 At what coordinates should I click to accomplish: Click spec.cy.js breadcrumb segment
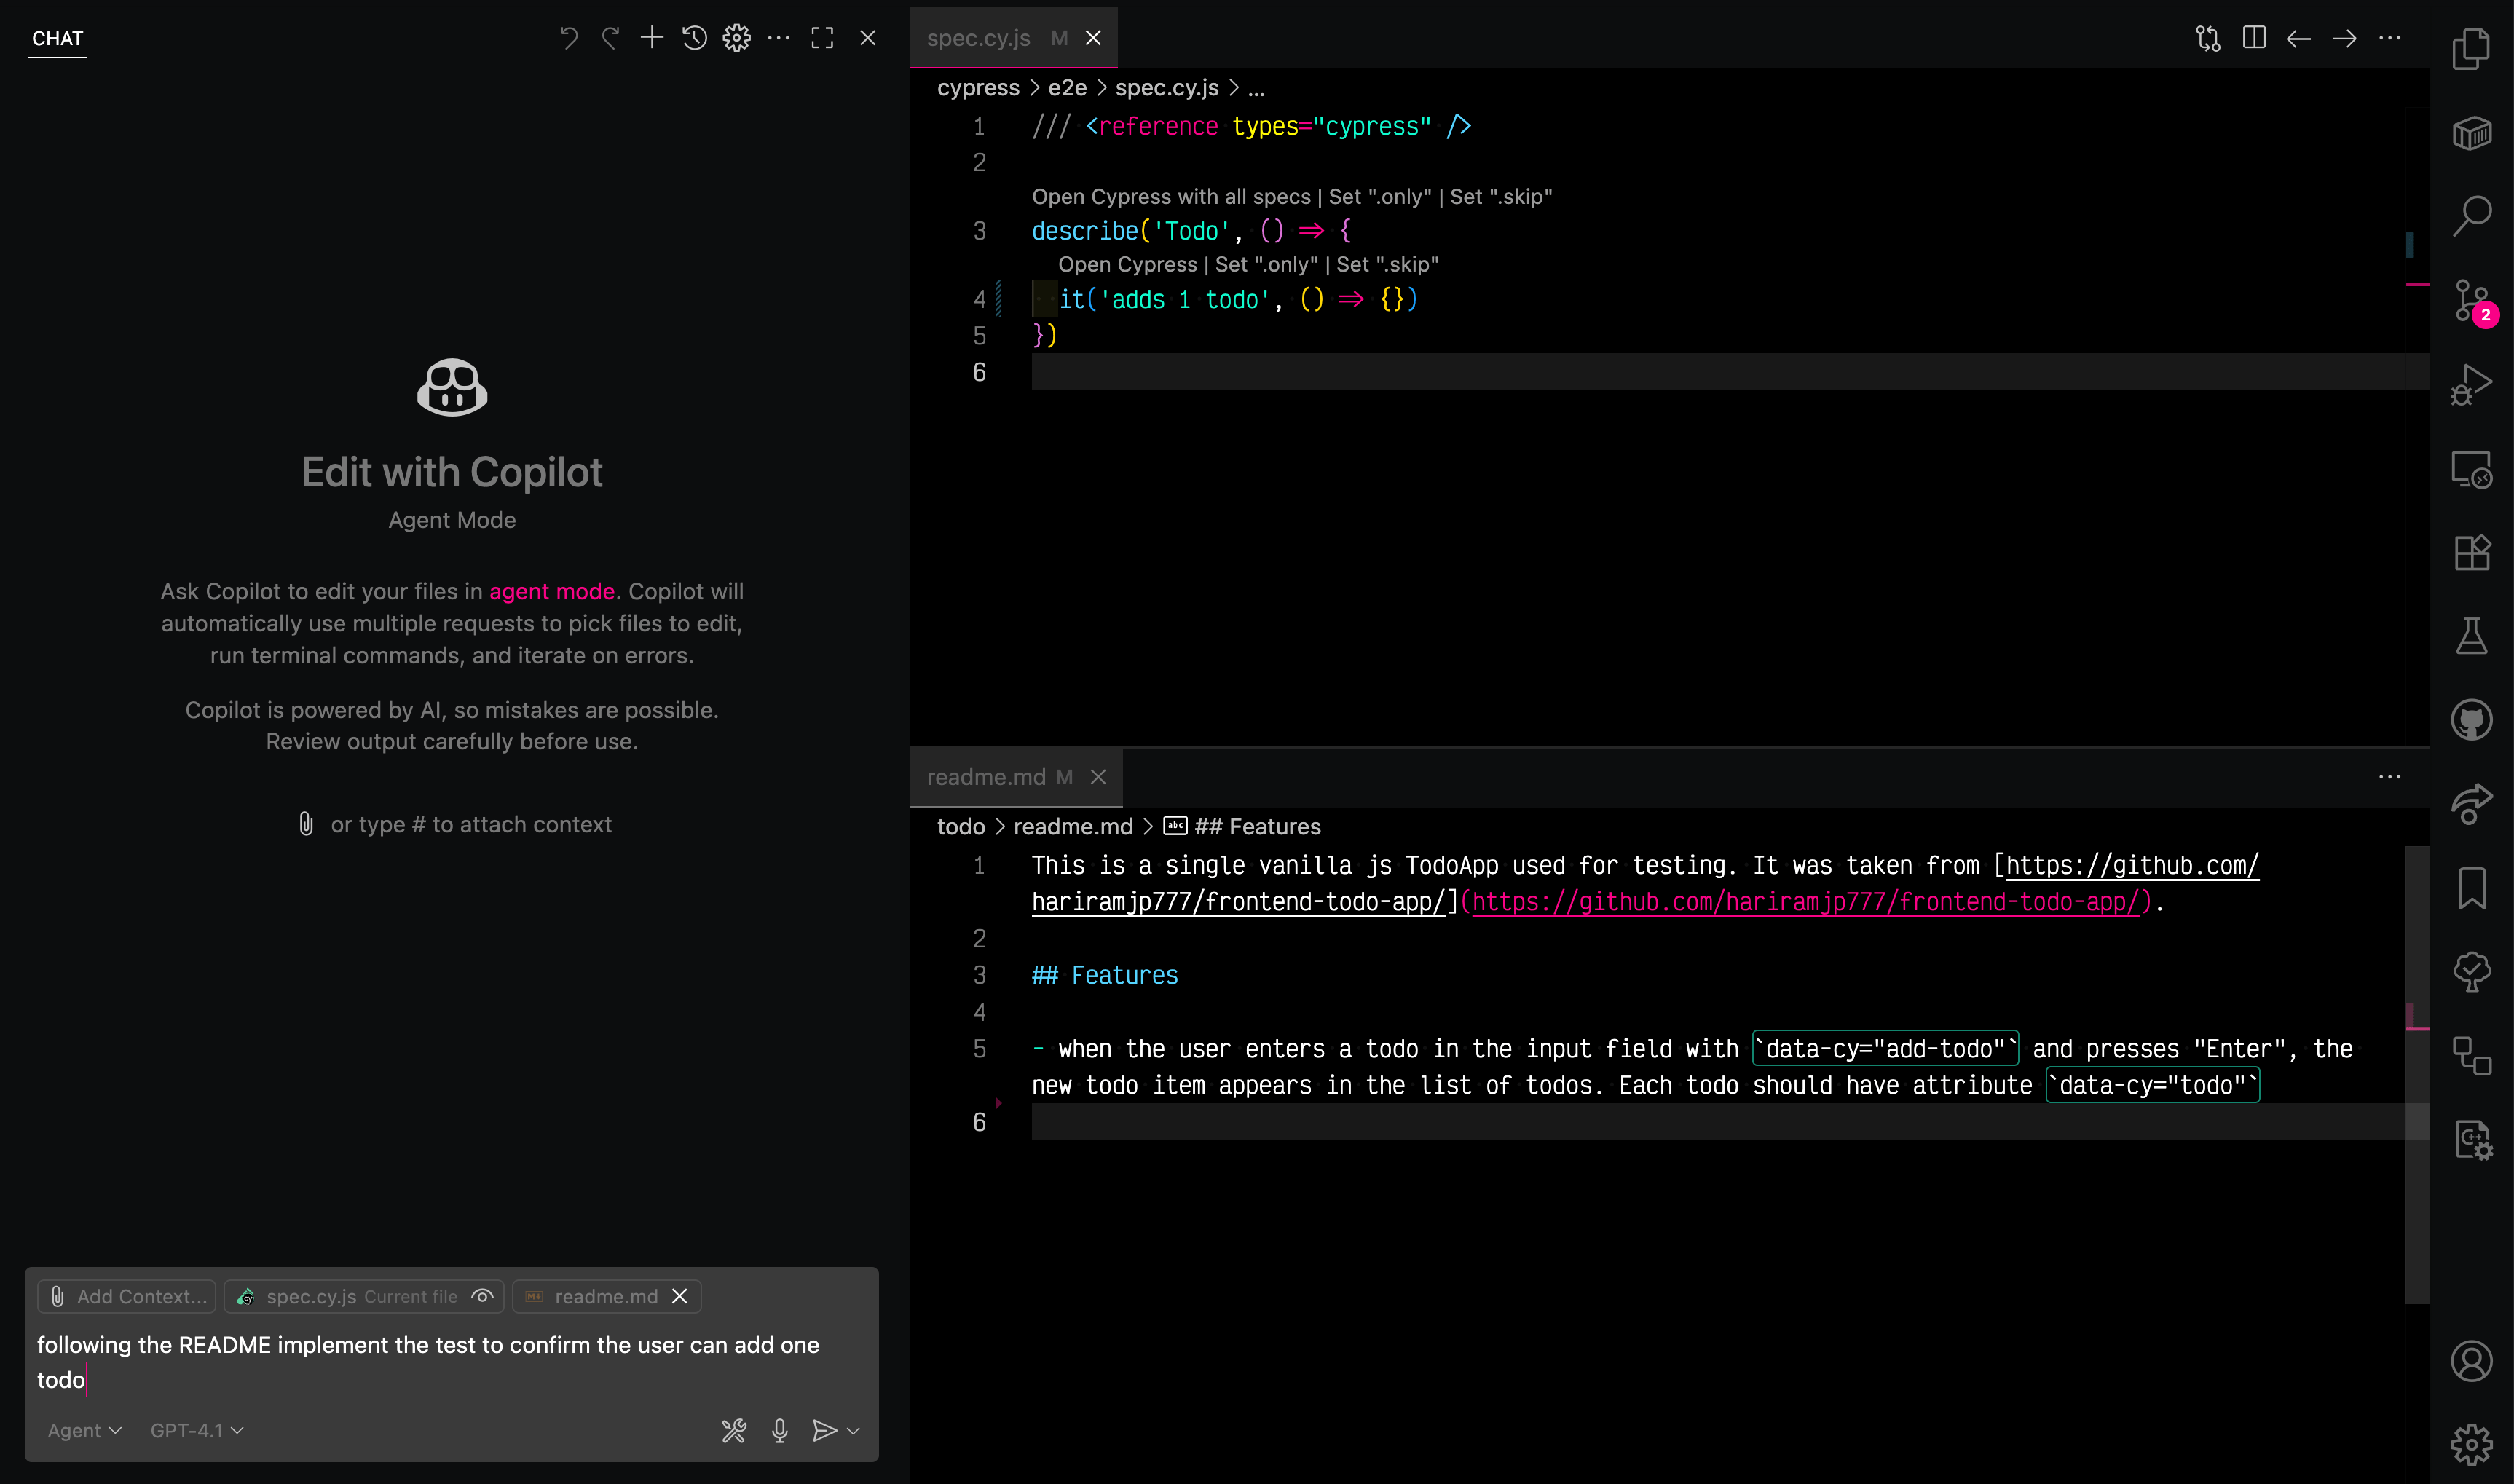(1167, 88)
